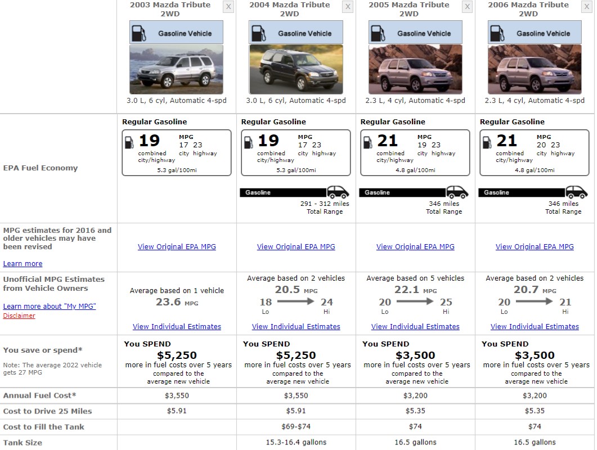Click fuel pump icon in 2004 MPG box
This screenshot has width=597, height=450.
(x=249, y=142)
